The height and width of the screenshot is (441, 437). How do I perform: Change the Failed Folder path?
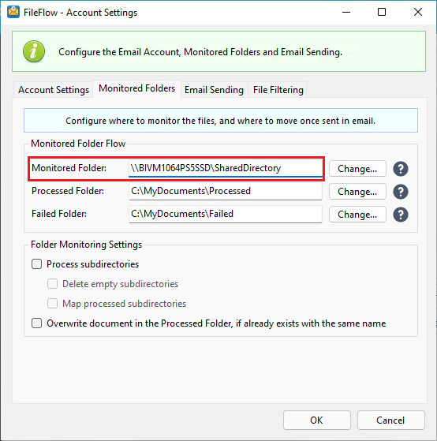click(357, 215)
